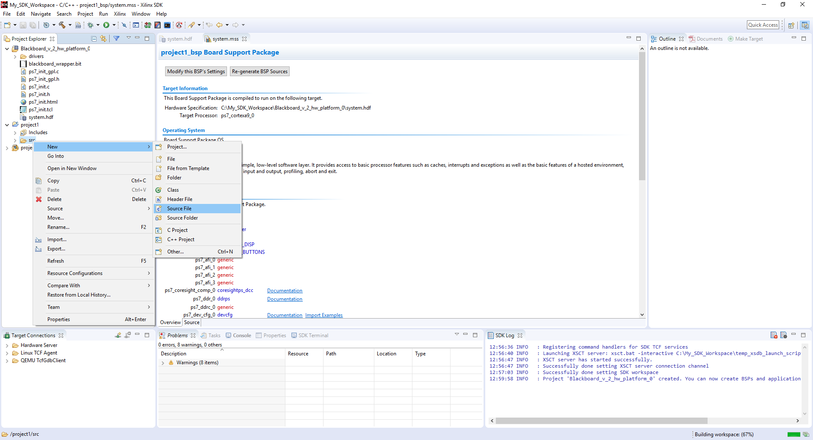Expand the Hardware Server tree node
This screenshot has width=813, height=440.
pos(7,346)
